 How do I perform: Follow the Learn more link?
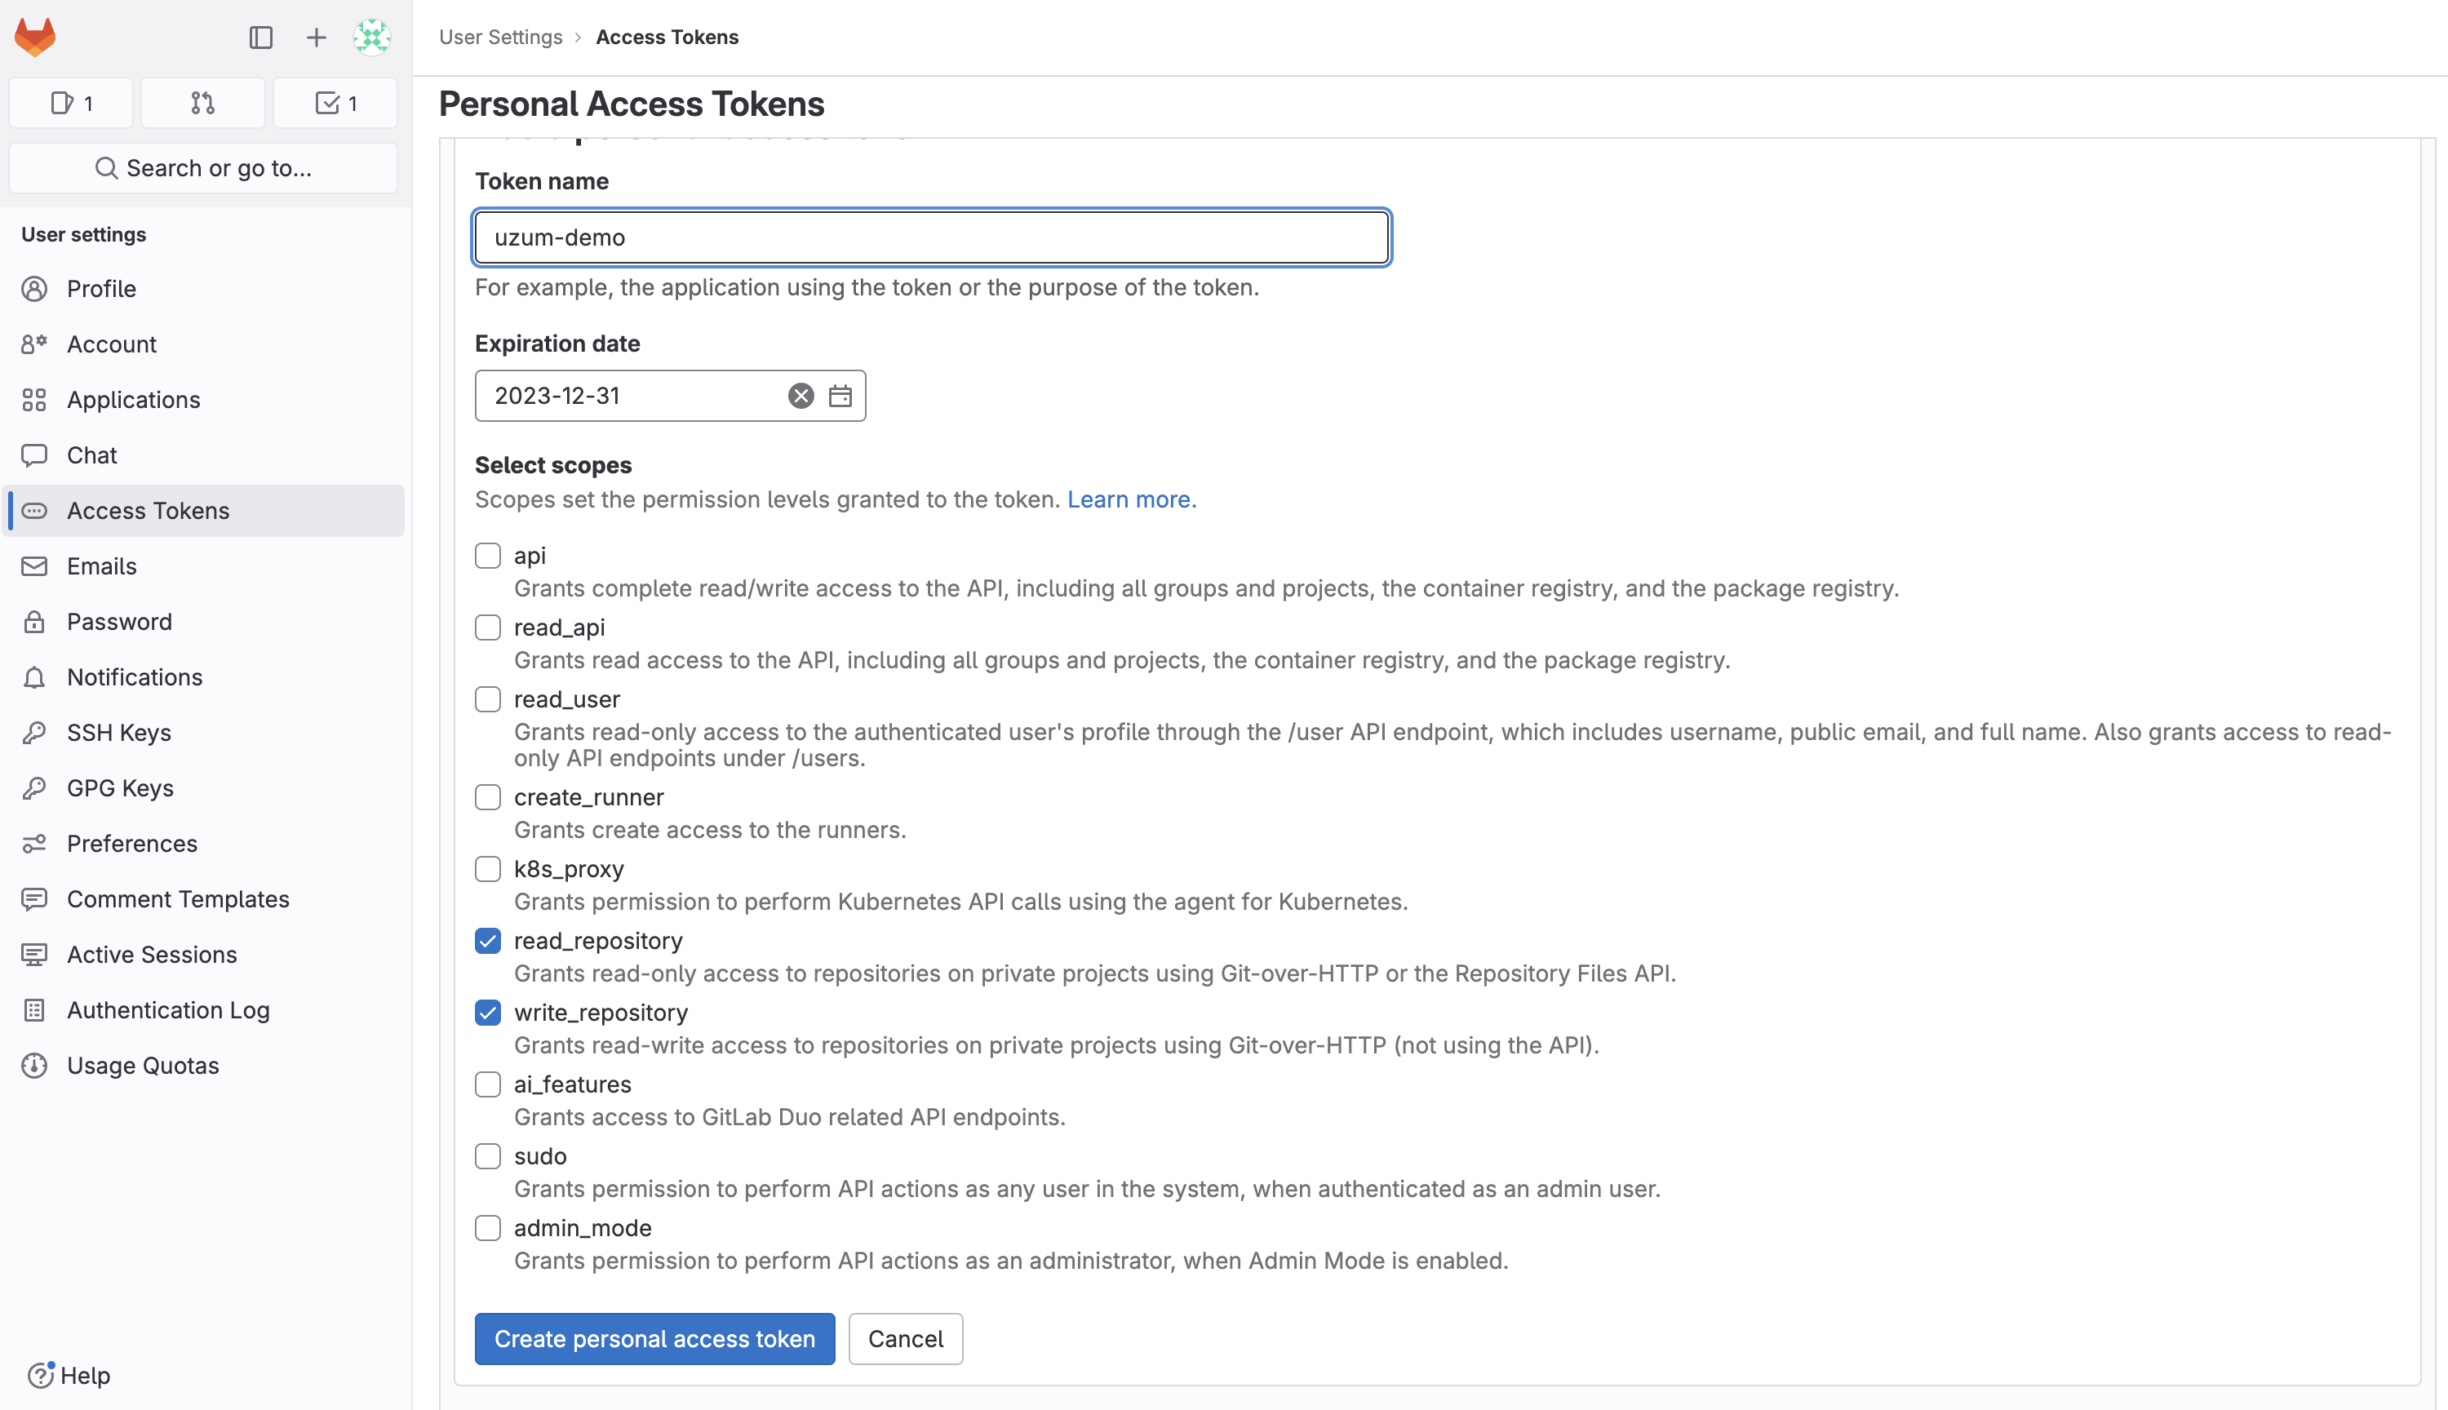click(x=1131, y=499)
